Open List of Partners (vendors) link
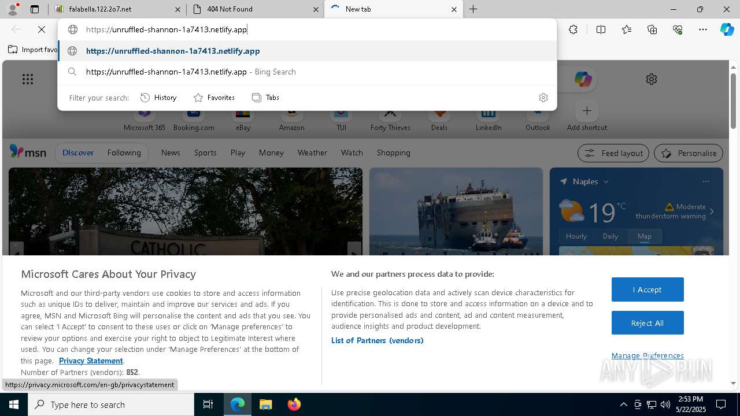 (x=377, y=340)
